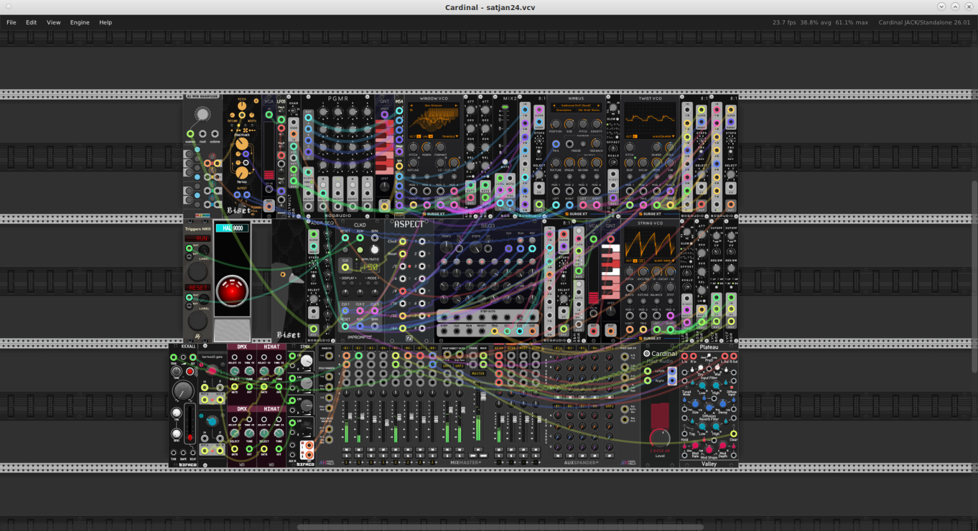Viewport: 978px width, 531px height.
Task: Click the Kickall large tune knob
Action: click(183, 390)
